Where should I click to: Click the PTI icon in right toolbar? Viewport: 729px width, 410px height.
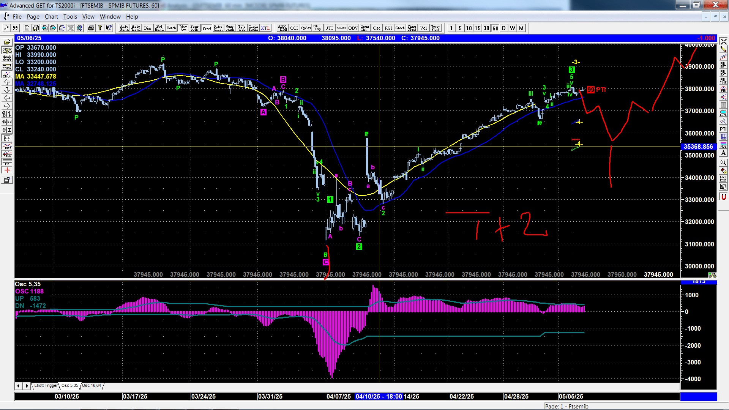click(x=723, y=129)
